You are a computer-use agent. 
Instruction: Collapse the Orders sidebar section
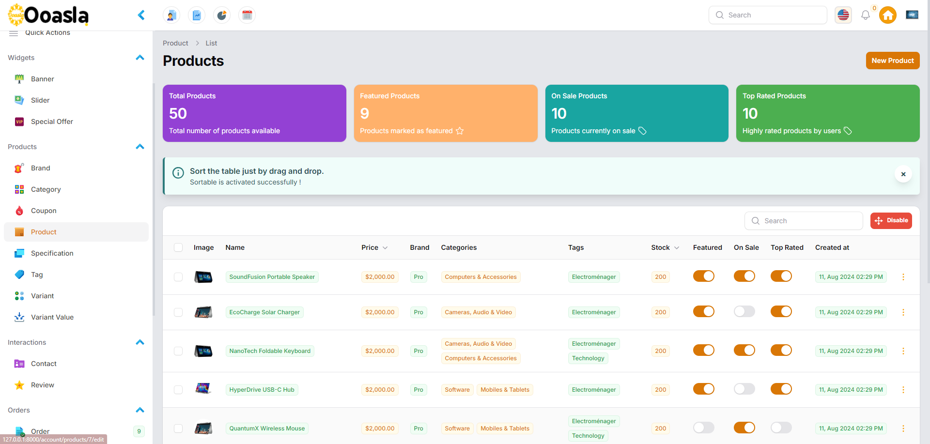point(140,410)
